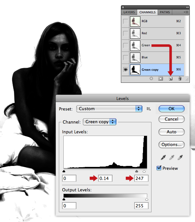The width and height of the screenshot is (195, 222).
Task: Show the RGB channel
Action: click(125, 22)
